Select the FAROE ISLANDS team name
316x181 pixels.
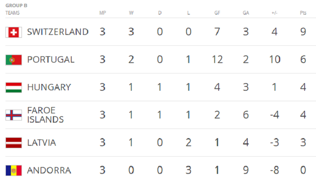(x=46, y=115)
